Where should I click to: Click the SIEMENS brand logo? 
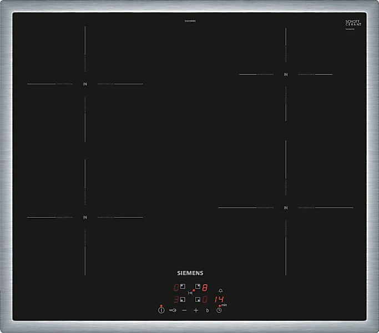point(190,273)
